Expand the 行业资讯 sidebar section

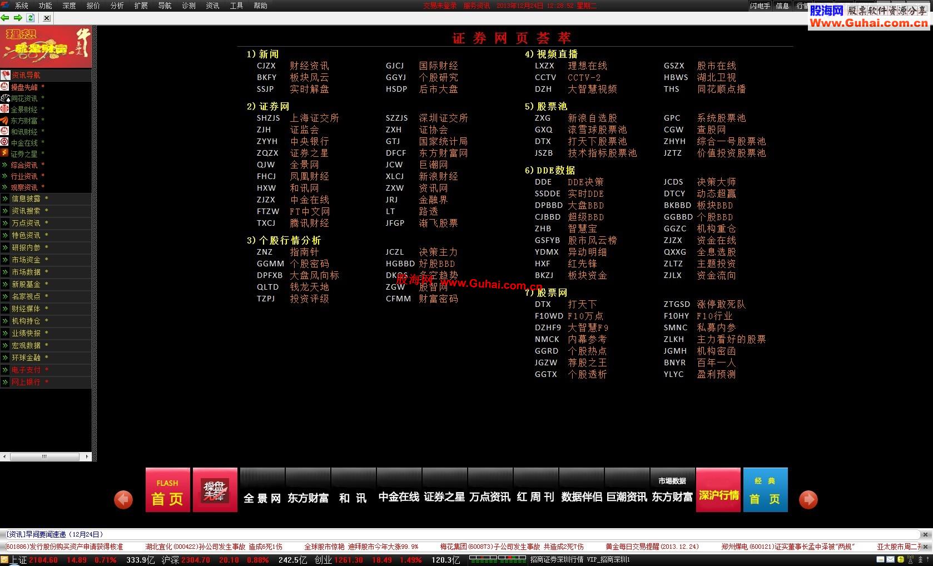[x=23, y=176]
